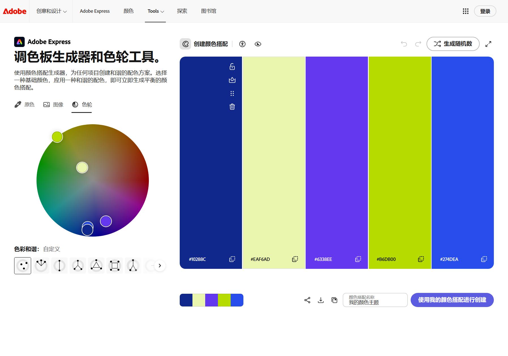Copy the #10288C hex code
The width and height of the screenshot is (508, 356).
pyautogui.click(x=232, y=259)
